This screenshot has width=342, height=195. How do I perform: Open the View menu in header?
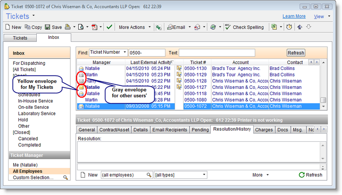321,17
